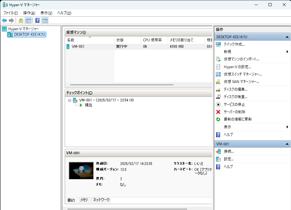Image resolution: width=291 pixels, height=210 pixels.
Task: Click the 接続... action for VM-001
Action: tap(229, 151)
